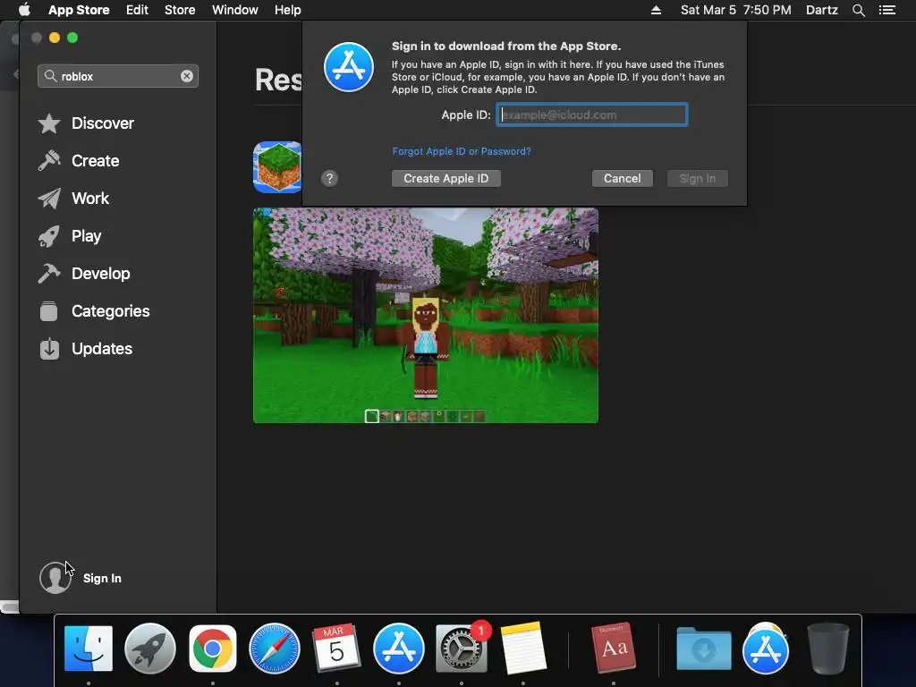Click the yellow minimize window button
This screenshot has height=687, width=916.
(55, 38)
